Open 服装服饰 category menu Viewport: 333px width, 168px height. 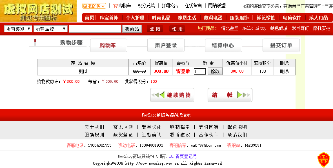(239, 18)
